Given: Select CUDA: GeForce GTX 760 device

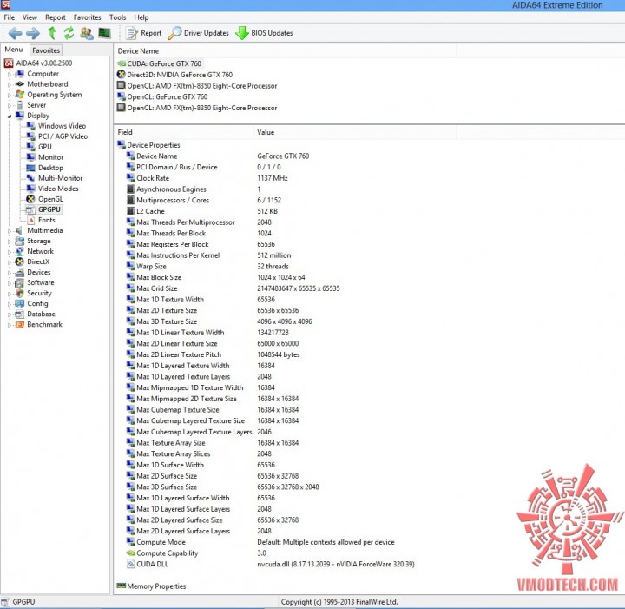Looking at the screenshot, I should 164,63.
